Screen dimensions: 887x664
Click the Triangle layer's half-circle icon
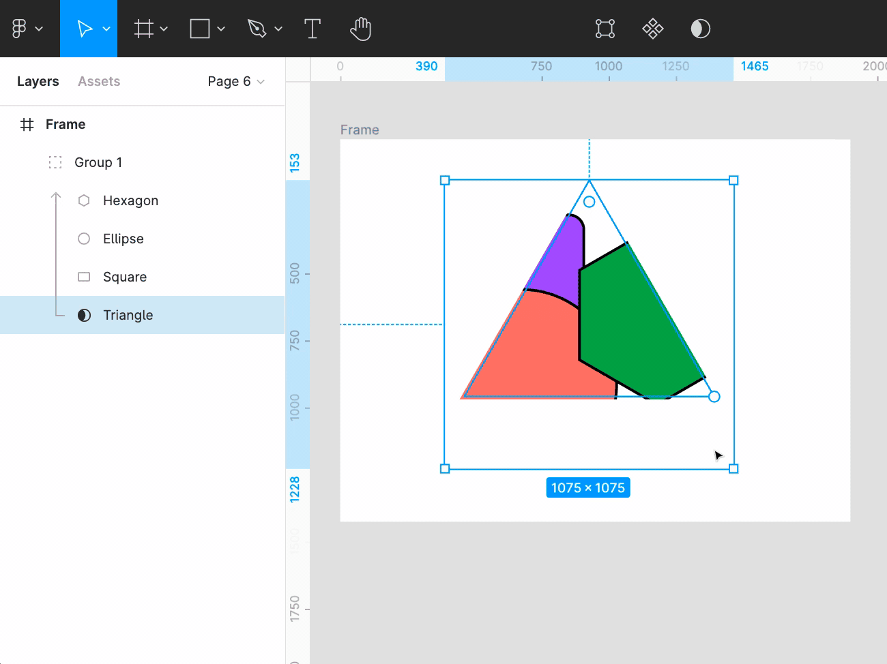click(x=84, y=315)
